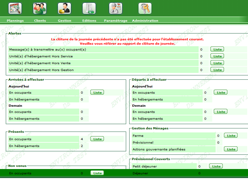List the Hors Service accommodation units
Screen dimensions: 248x183
click(x=217, y=56)
